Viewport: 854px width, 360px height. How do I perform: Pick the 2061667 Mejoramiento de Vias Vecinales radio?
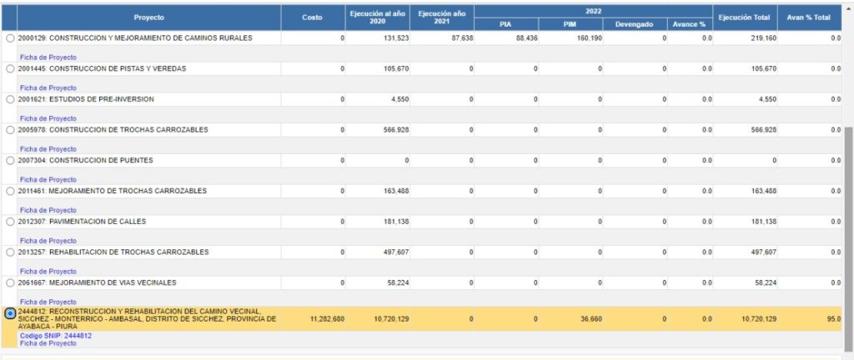coord(10,282)
